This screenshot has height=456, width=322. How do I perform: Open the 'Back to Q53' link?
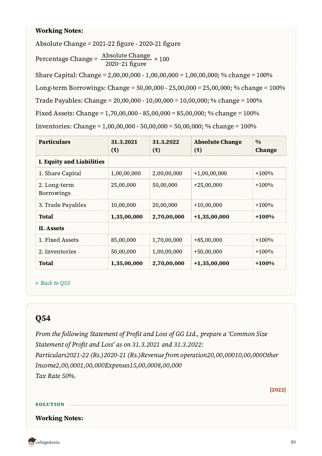coord(52,283)
